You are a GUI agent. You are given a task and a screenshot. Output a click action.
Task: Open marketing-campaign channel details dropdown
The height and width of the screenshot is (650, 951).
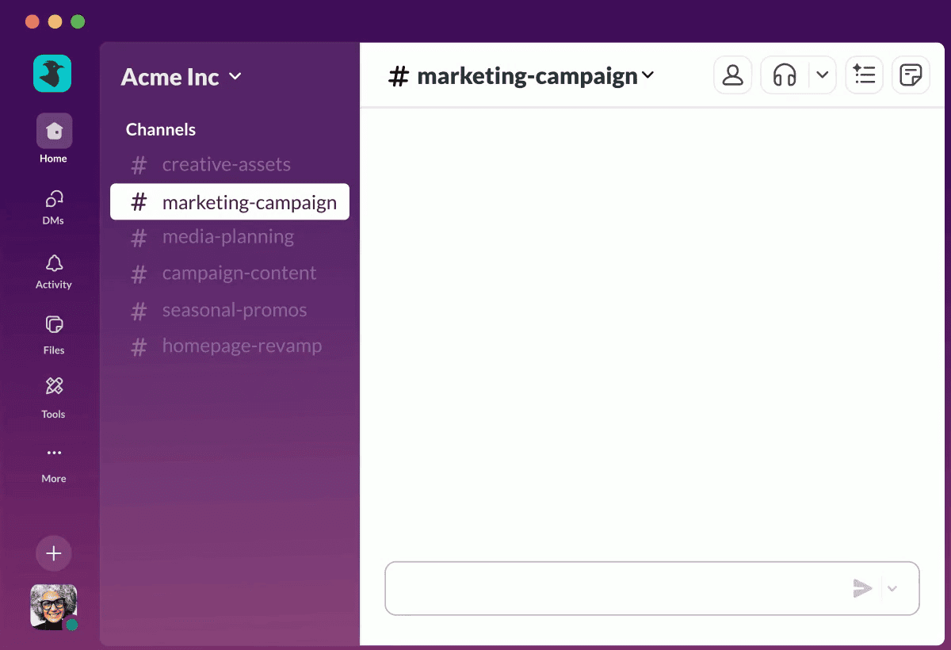click(647, 76)
